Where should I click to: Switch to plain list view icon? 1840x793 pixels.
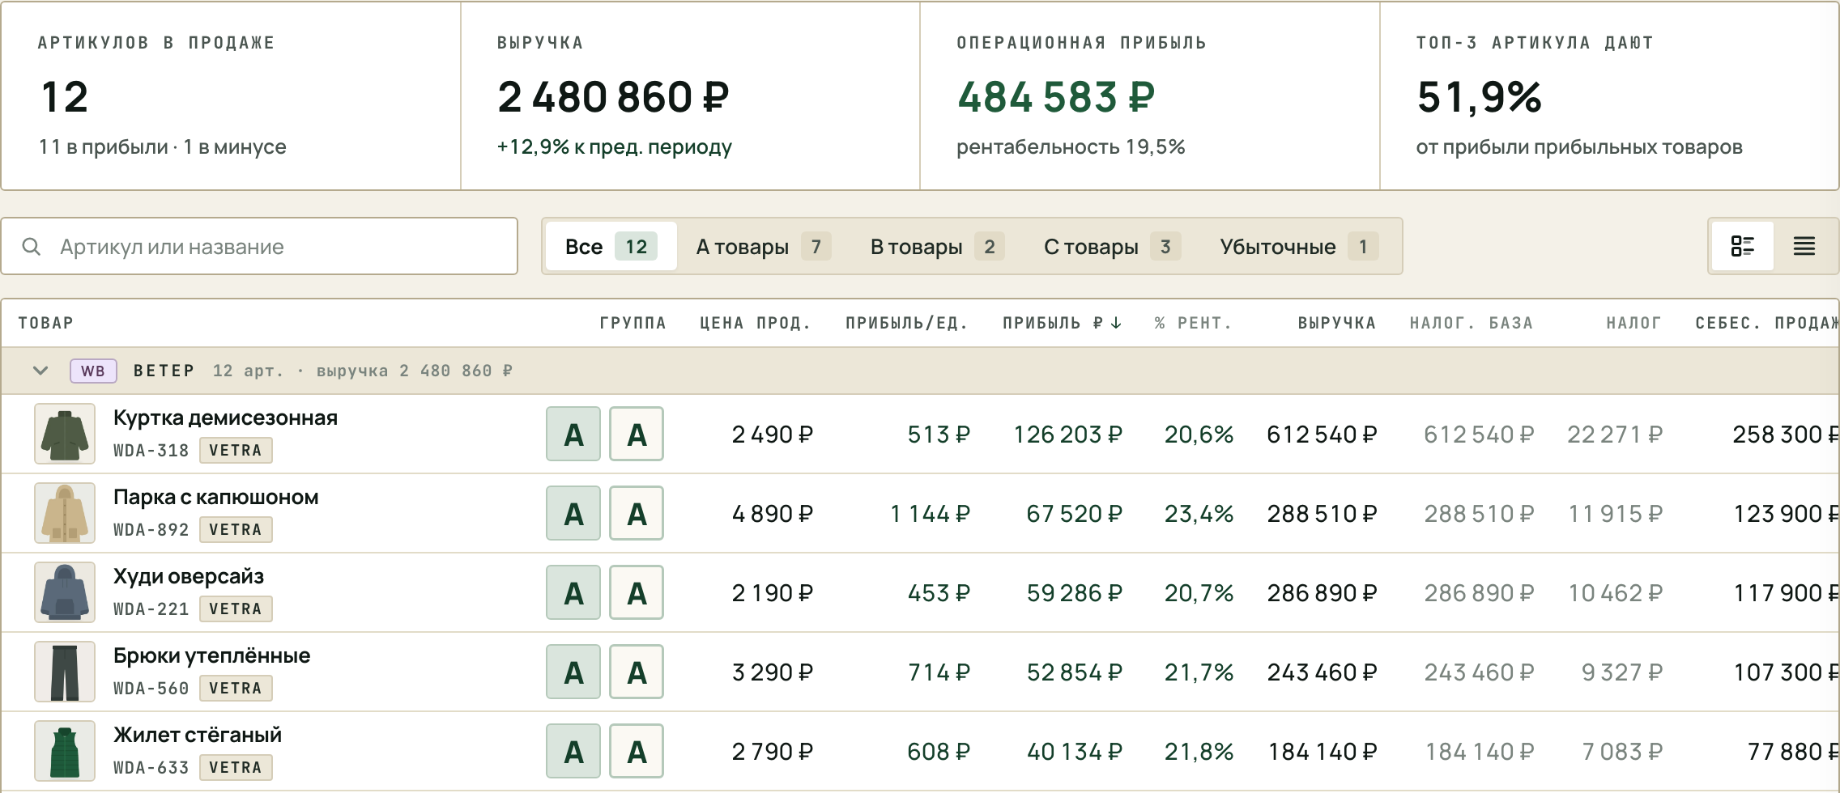click(1804, 246)
